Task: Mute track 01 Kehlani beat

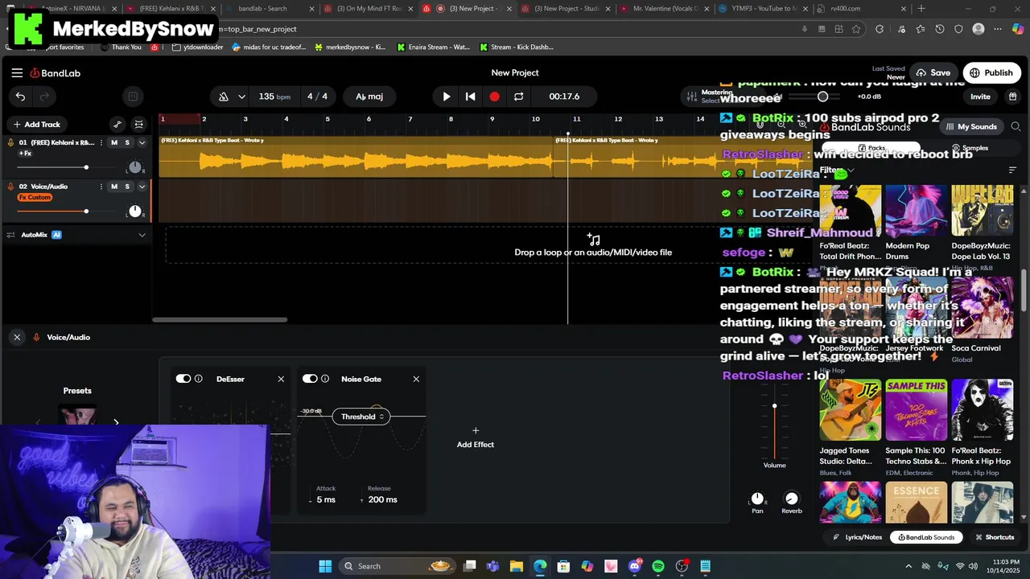Action: pos(114,142)
